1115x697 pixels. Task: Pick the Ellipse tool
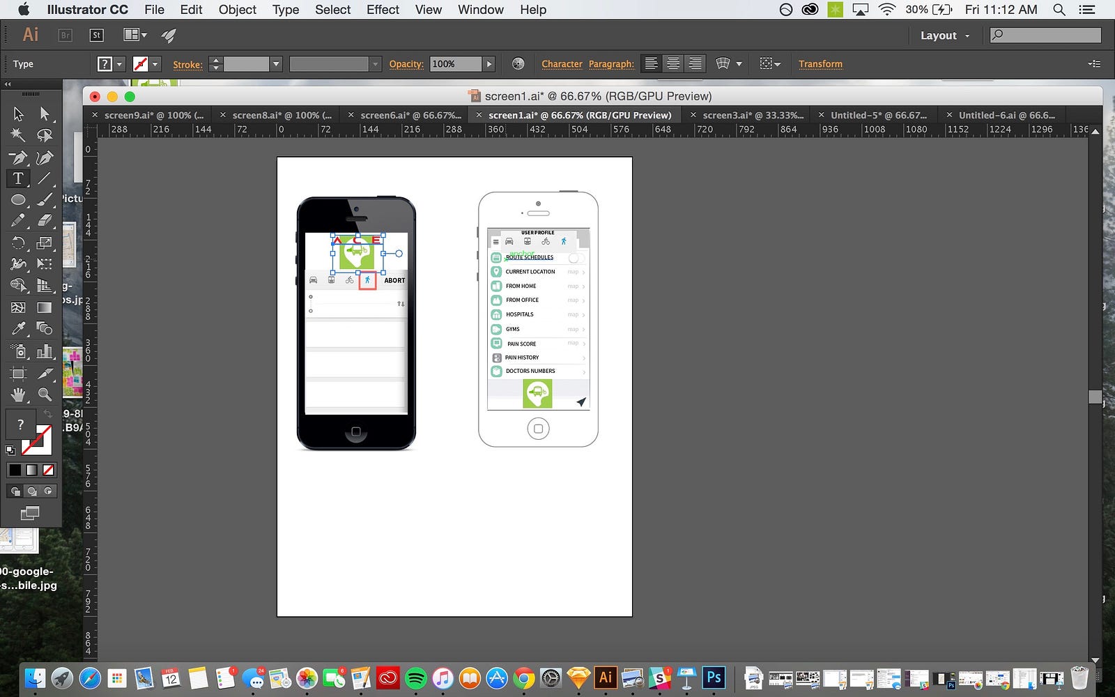pos(18,200)
